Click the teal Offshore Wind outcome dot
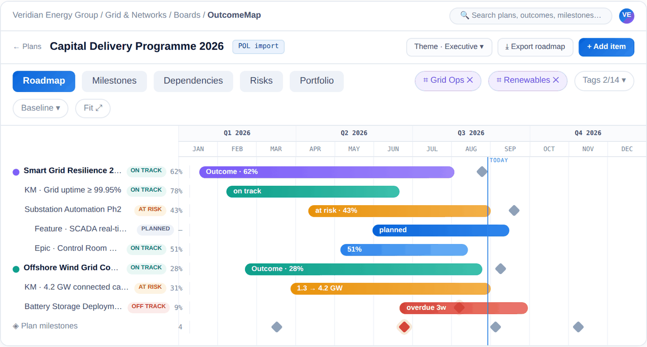 16,269
